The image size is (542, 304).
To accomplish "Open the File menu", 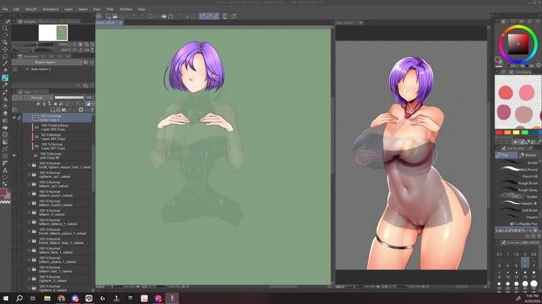I will tap(5, 9).
